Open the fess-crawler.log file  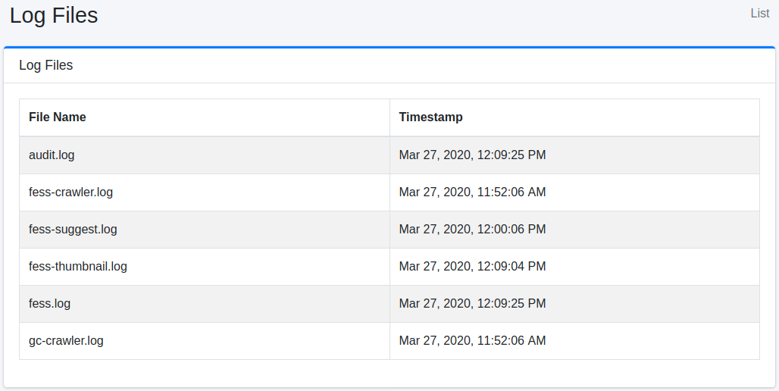pyautogui.click(x=70, y=192)
